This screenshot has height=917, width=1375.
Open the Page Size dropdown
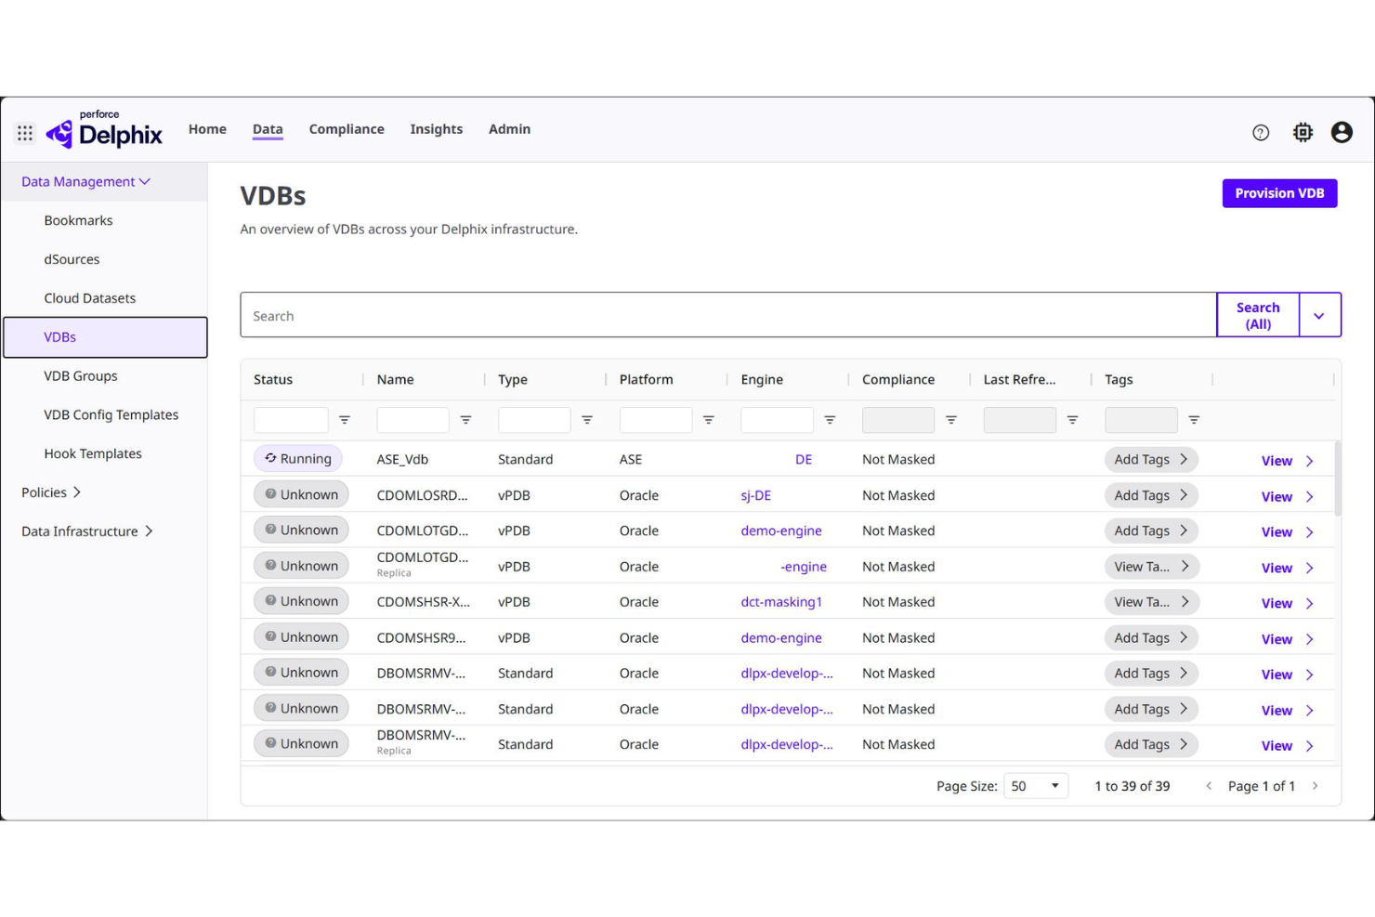1036,786
